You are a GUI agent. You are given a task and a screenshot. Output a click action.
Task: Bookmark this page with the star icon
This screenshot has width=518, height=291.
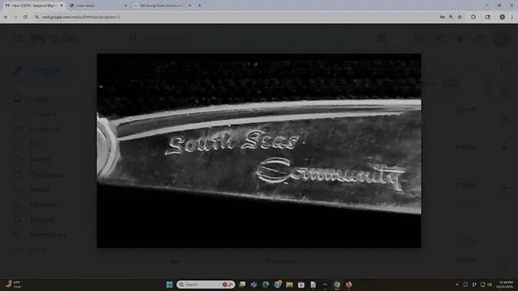pos(460,17)
